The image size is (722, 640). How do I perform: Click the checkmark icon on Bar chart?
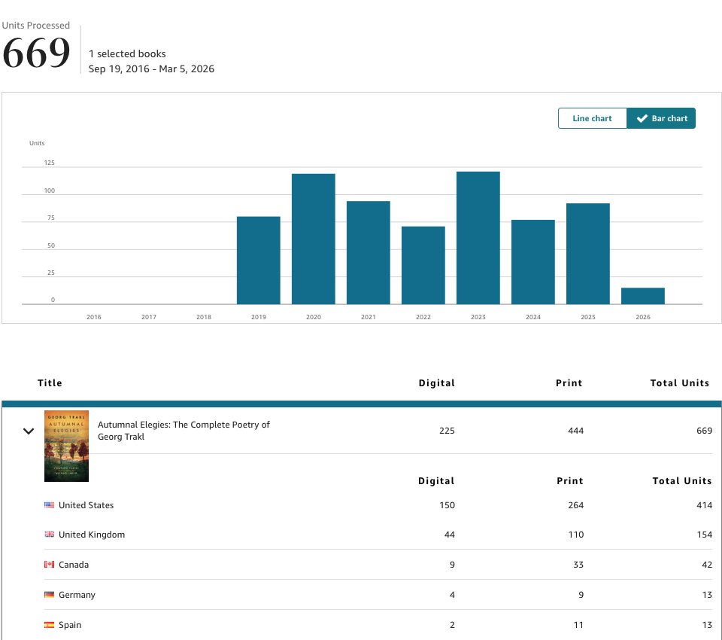tap(642, 118)
